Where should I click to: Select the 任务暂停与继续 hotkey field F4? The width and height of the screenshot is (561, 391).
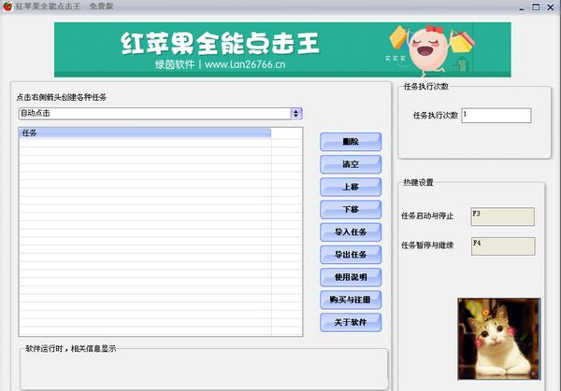(502, 246)
